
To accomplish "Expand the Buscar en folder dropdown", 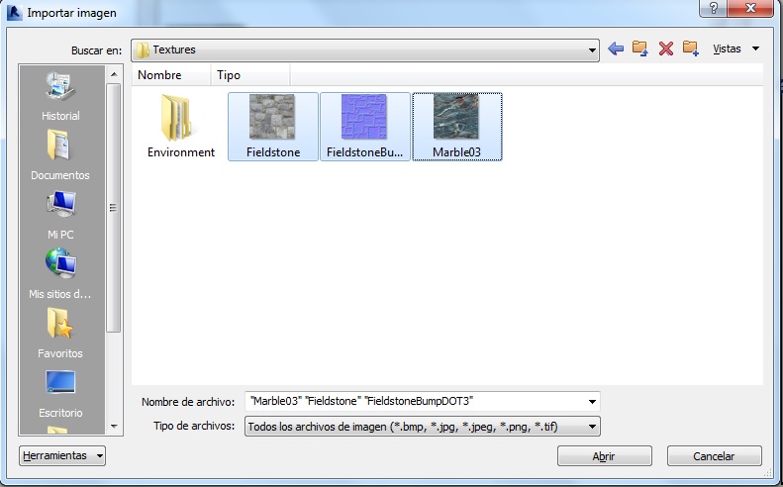I will click(592, 49).
